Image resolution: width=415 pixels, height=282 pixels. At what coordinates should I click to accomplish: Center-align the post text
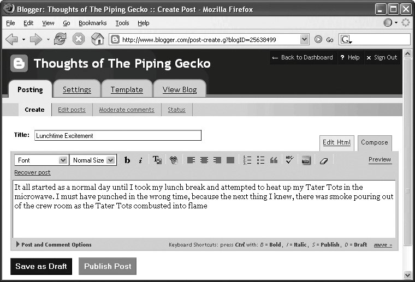coord(204,160)
